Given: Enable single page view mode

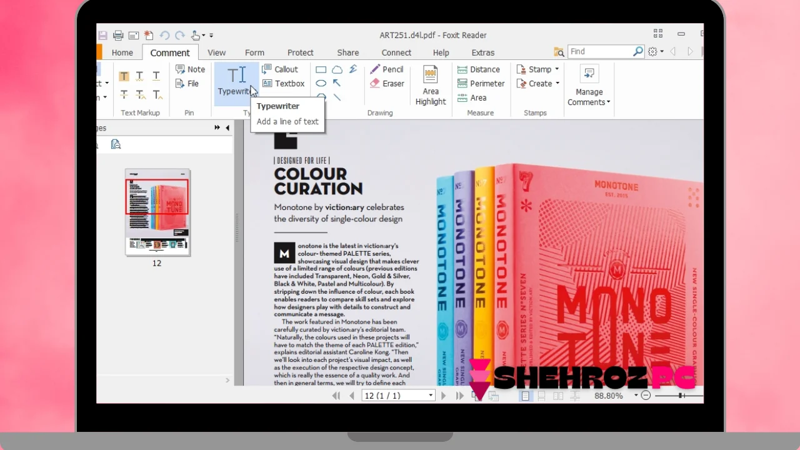Looking at the screenshot, I should pos(526,396).
